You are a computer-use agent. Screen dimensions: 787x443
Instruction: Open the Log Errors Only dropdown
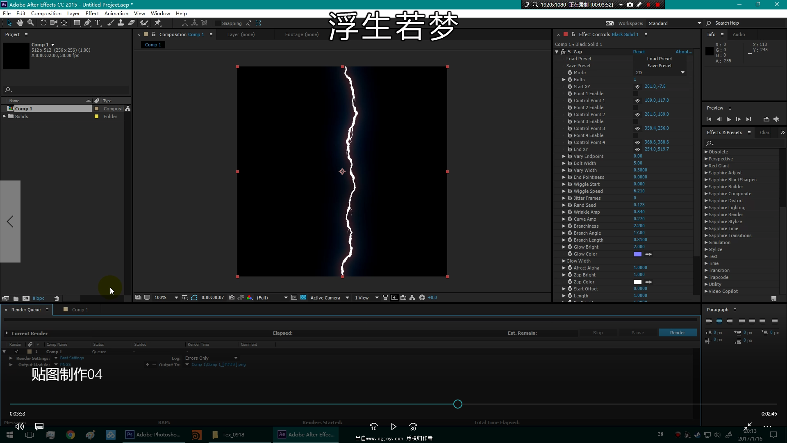point(211,358)
